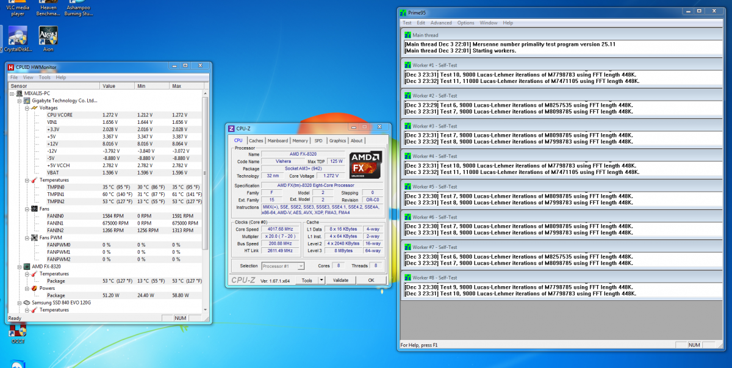Collapse the Fans PWM tree node
The width and height of the screenshot is (732, 368).
pos(27,237)
